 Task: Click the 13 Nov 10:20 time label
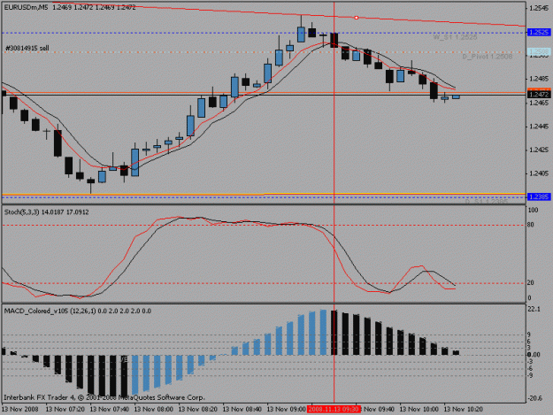pyautogui.click(x=463, y=410)
